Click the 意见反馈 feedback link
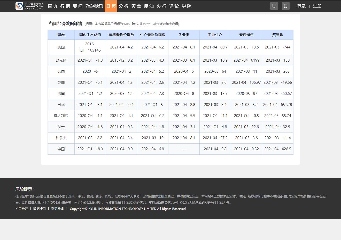Screen dimensions: 341x240 57,209
